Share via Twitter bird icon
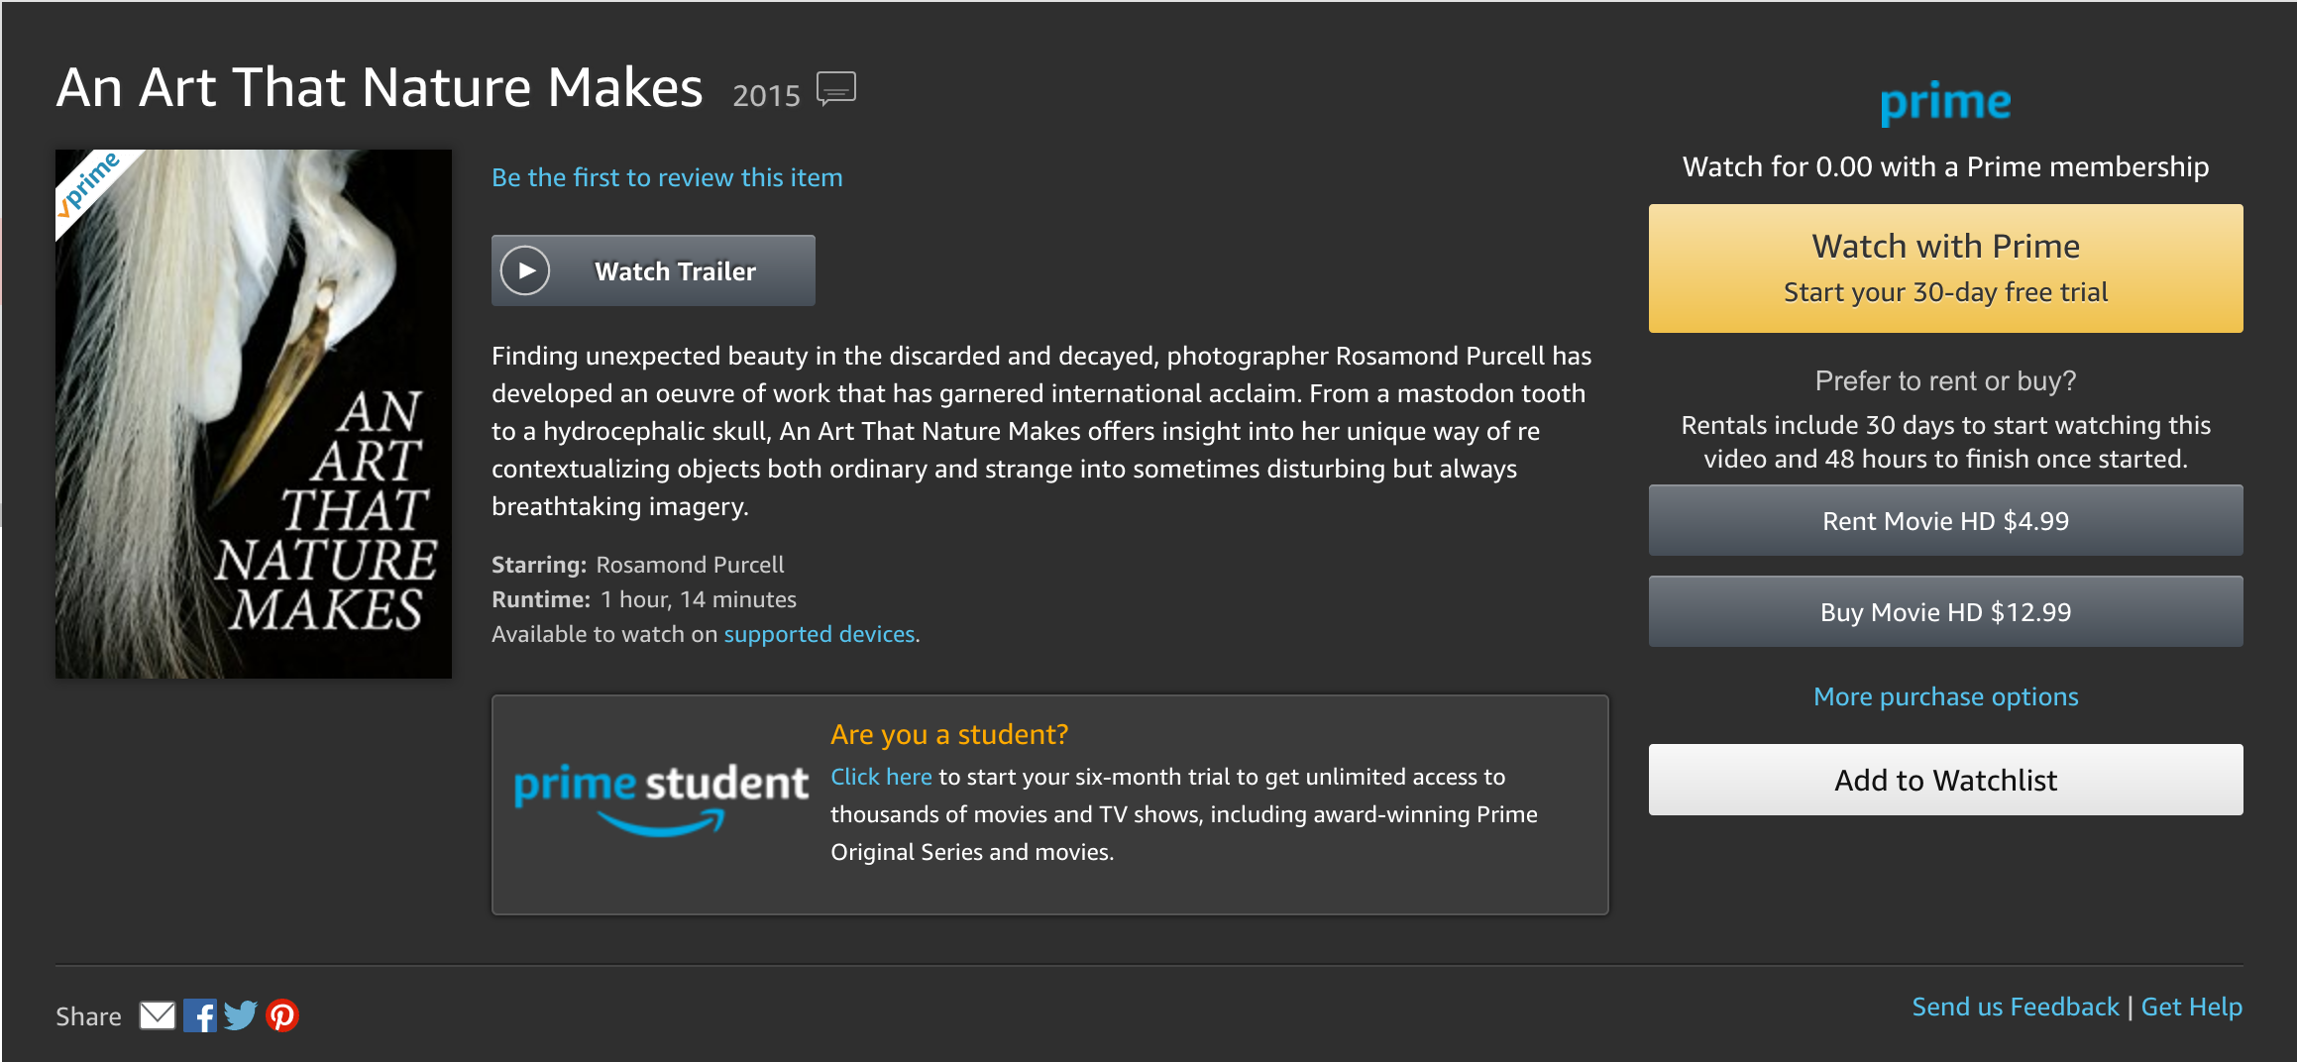Image resolution: width=2297 pixels, height=1062 pixels. point(240,1015)
